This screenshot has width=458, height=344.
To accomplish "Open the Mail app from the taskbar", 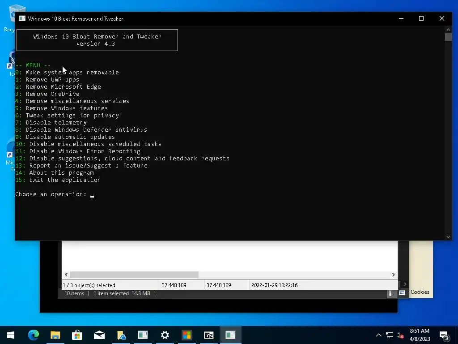I will click(99, 335).
